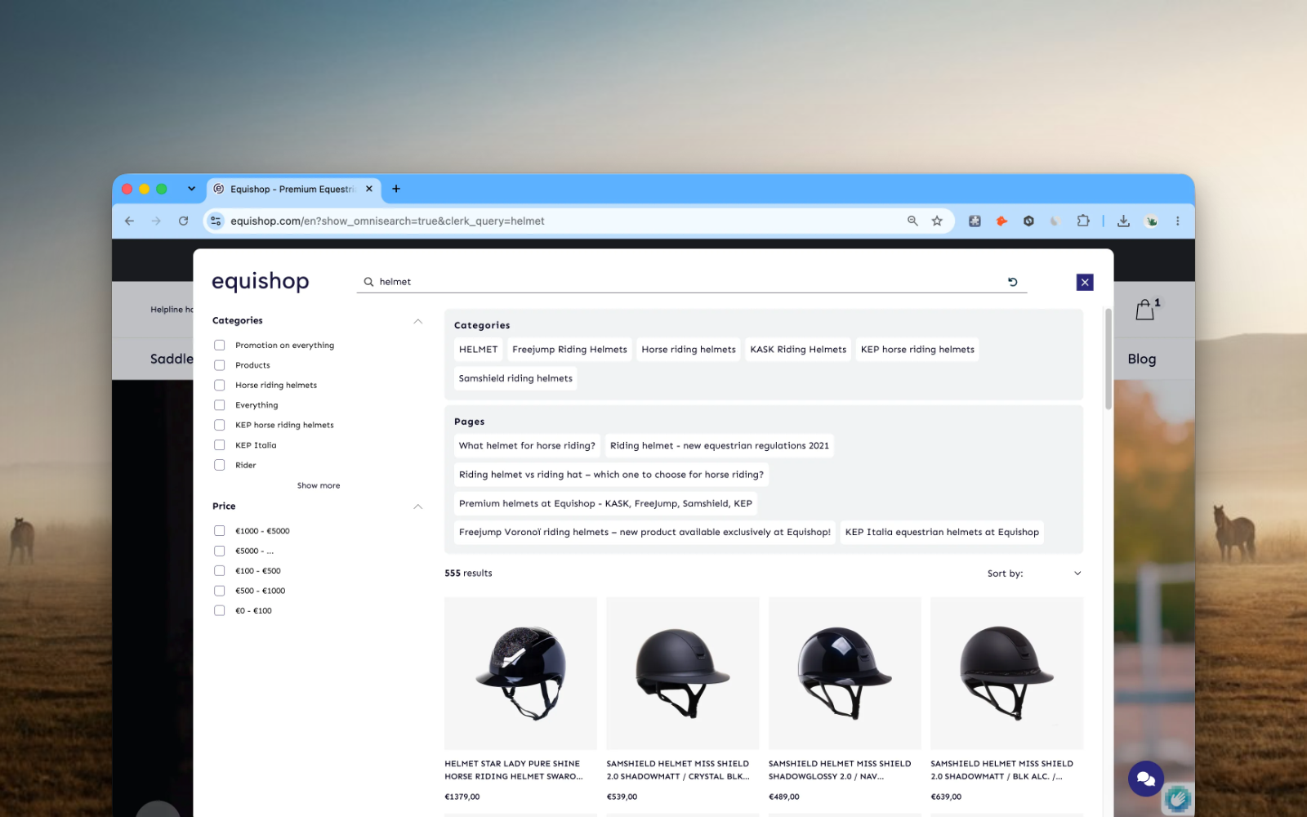Open the Chrome three-dot menu
Screen dimensions: 1307x817
tap(1178, 221)
